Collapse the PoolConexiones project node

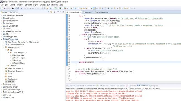2,39
